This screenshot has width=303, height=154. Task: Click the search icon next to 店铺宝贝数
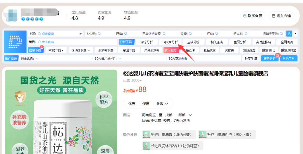click(x=281, y=33)
